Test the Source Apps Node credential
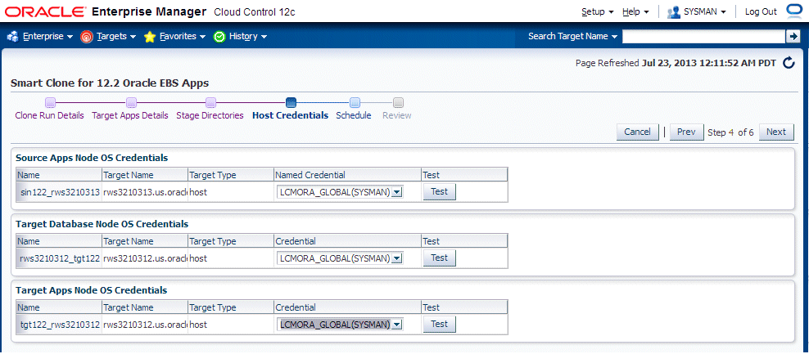Viewport: 809px width, 354px height. pos(440,191)
